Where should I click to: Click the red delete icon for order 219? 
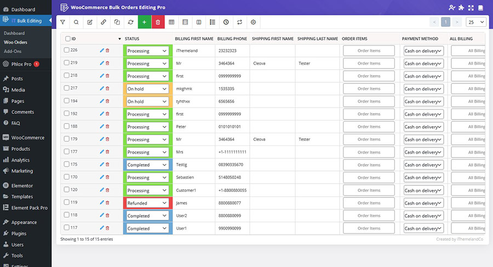coord(107,63)
